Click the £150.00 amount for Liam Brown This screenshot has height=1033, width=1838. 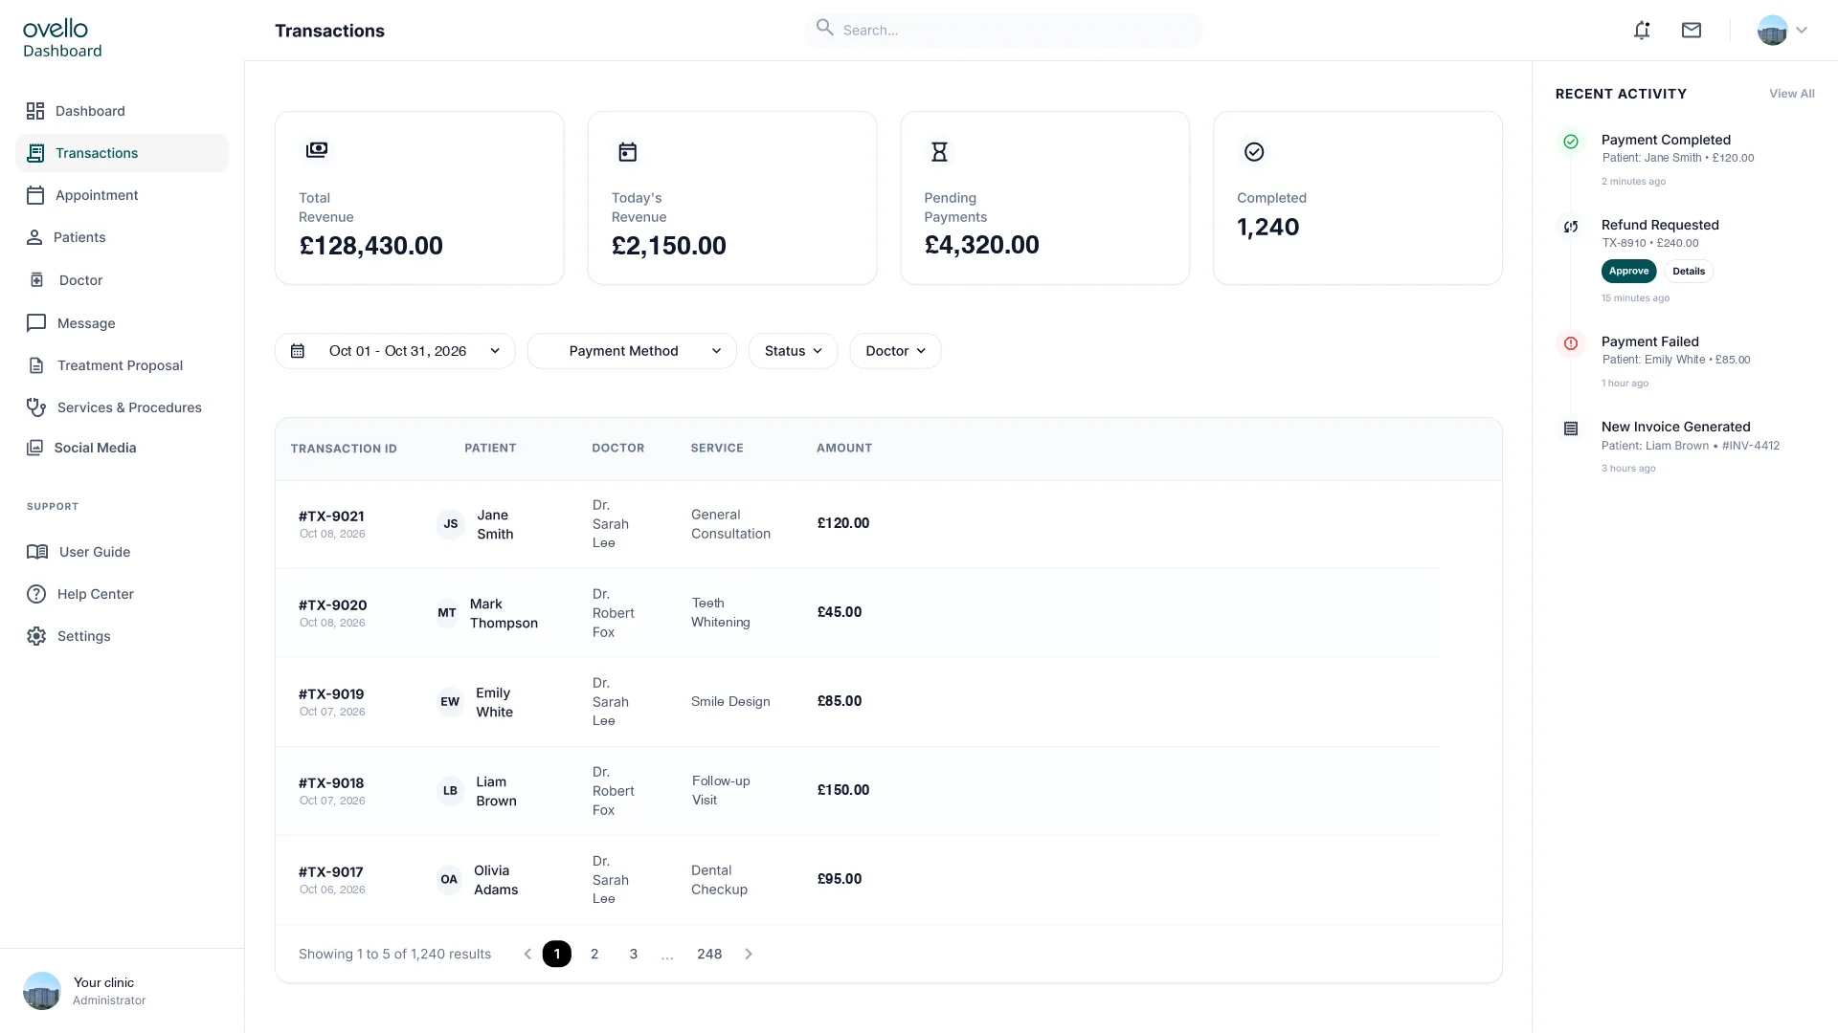coord(843,790)
